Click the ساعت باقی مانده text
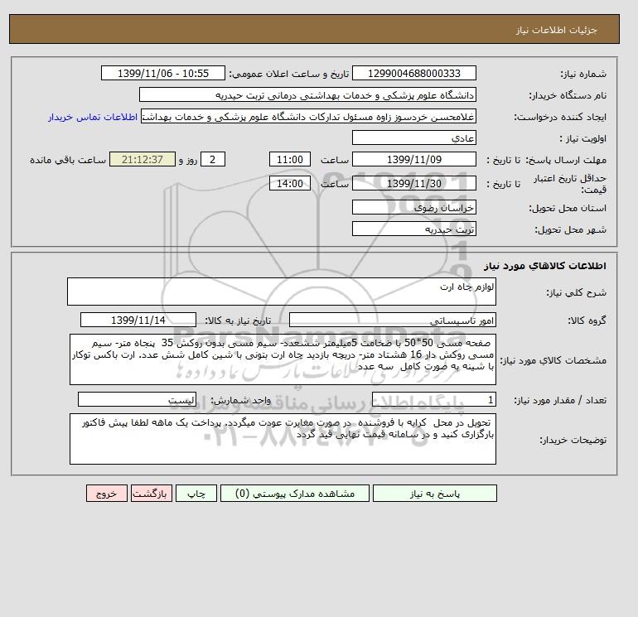 [x=68, y=160]
